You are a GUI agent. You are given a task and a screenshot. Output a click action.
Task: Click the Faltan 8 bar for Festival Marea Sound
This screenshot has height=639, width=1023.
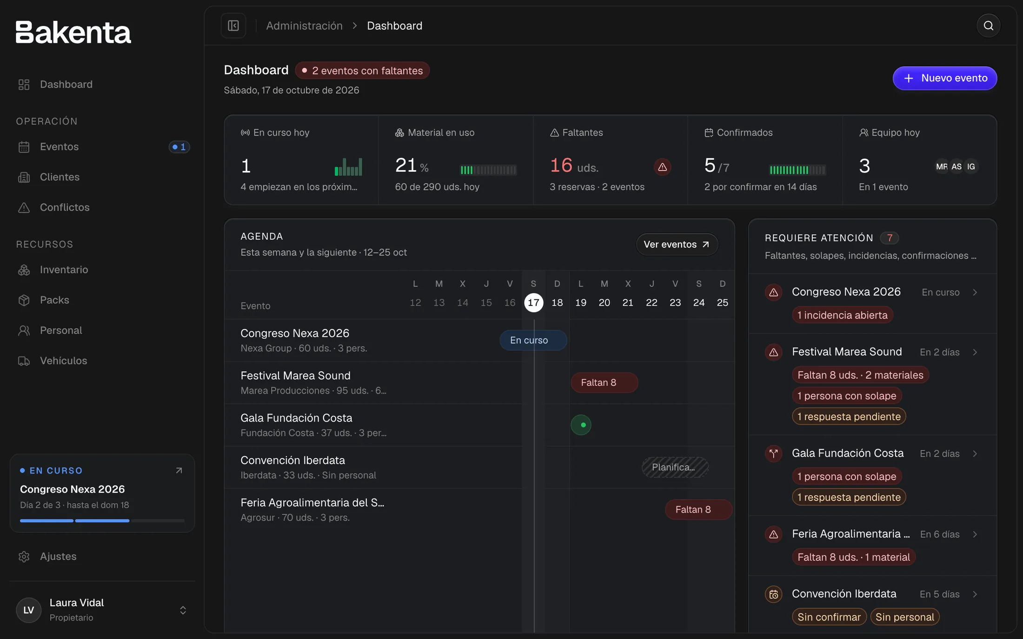[x=604, y=382]
